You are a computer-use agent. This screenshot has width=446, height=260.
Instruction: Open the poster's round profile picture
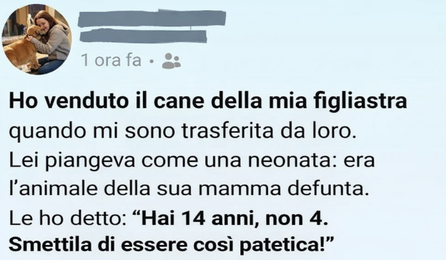click(37, 39)
